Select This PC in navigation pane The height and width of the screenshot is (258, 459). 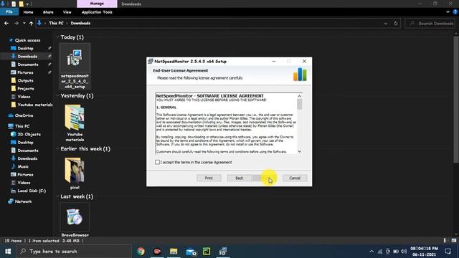22,126
